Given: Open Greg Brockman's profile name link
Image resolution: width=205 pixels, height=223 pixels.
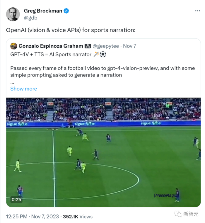Looking at the screenshot, I should pos(43,11).
